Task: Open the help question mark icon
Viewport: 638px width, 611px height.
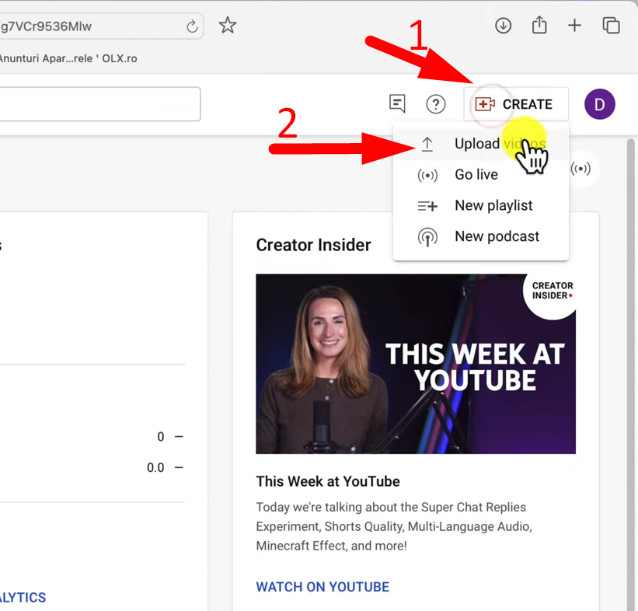Action: pos(436,105)
